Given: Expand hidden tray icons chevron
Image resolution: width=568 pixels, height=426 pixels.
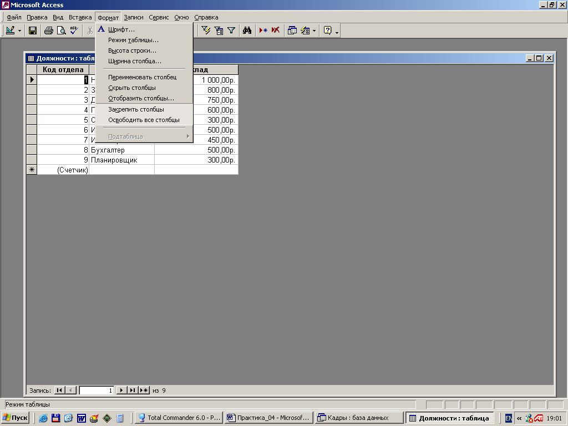Looking at the screenshot, I should 519,418.
